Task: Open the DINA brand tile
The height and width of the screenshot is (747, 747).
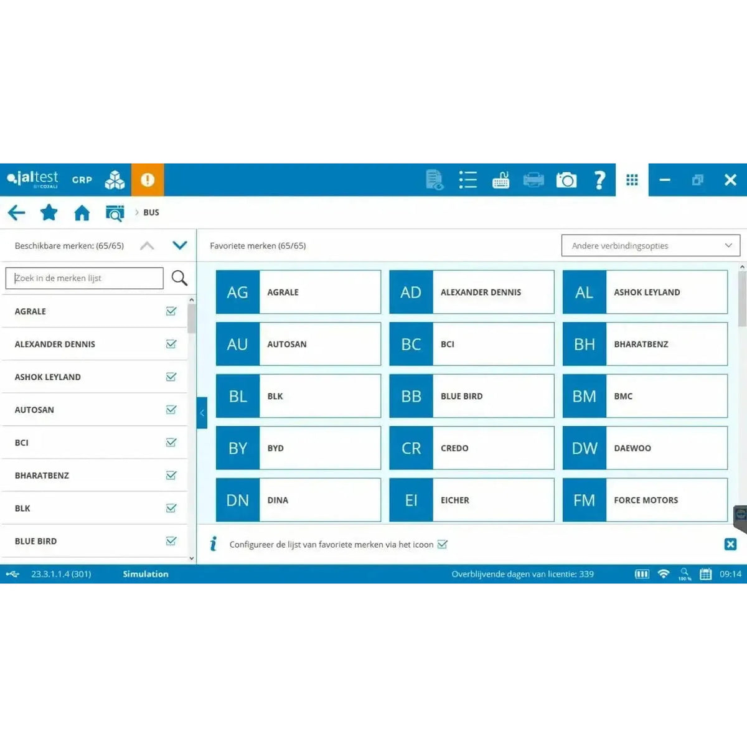Action: coord(298,500)
